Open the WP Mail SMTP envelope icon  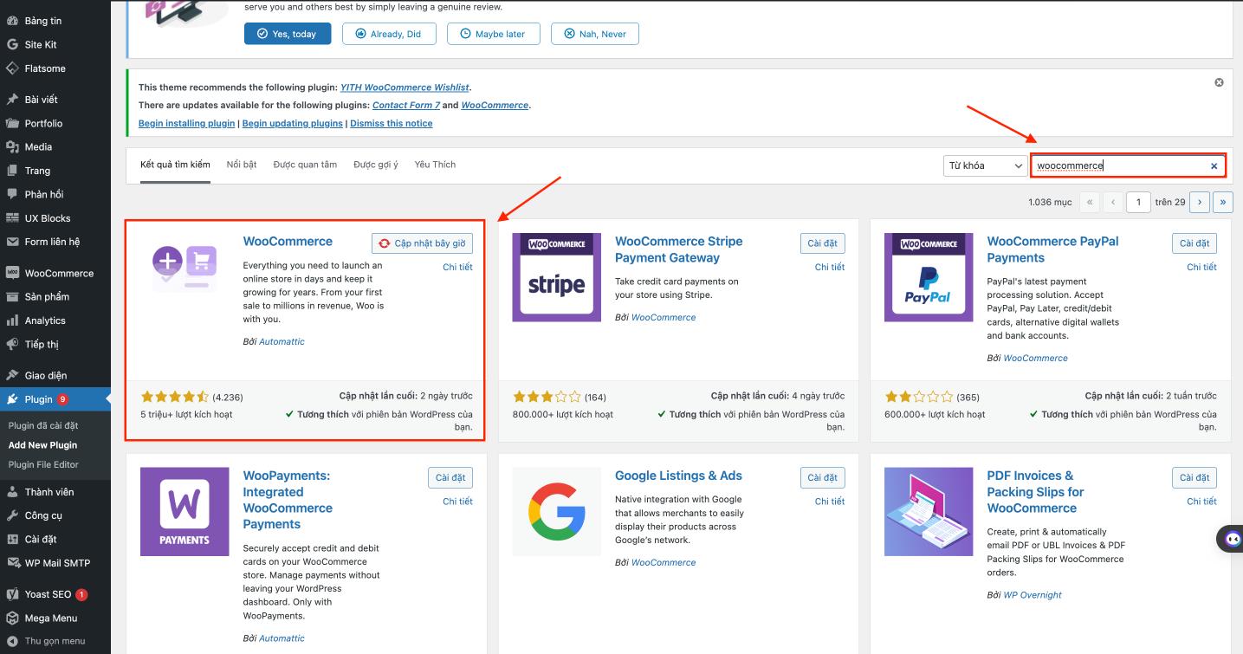coord(12,563)
